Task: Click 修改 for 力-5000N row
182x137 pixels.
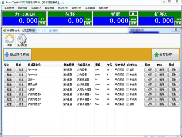Action: click(x=150, y=75)
